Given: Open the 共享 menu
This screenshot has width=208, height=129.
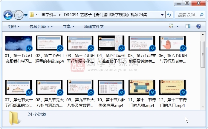Looking at the screenshot, I should tap(68, 27).
